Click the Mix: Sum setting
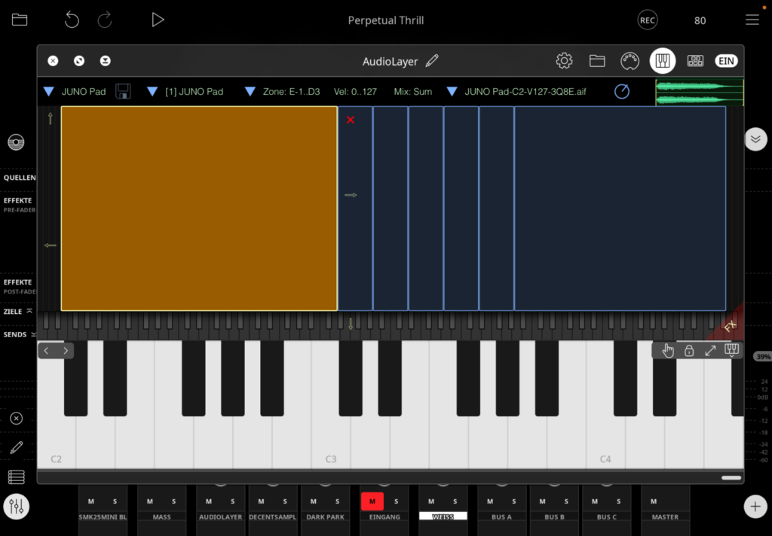The width and height of the screenshot is (772, 536). (x=412, y=92)
